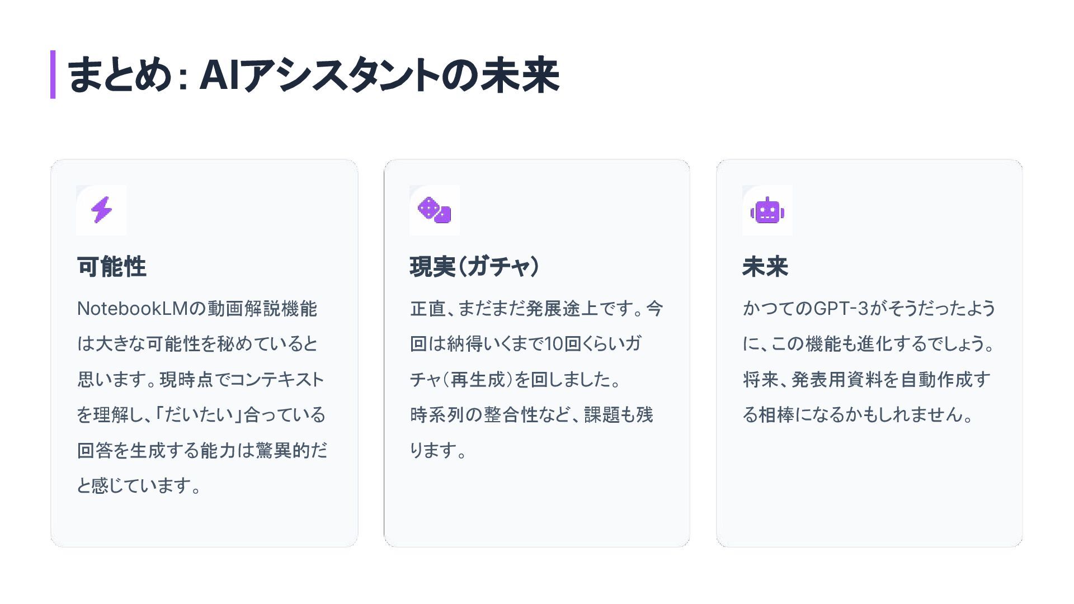
Task: Click the paragraph starting with 正直、まだまだ
Action: click(x=536, y=379)
